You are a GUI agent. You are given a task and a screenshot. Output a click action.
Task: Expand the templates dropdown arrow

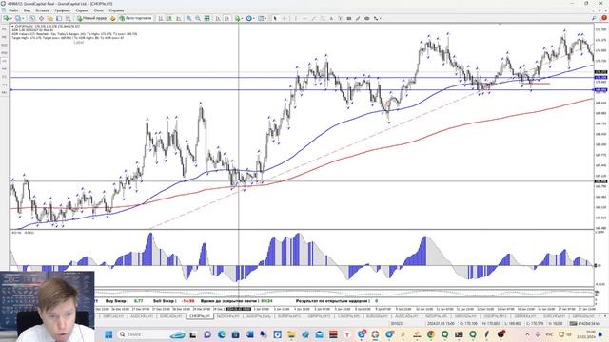click(266, 18)
